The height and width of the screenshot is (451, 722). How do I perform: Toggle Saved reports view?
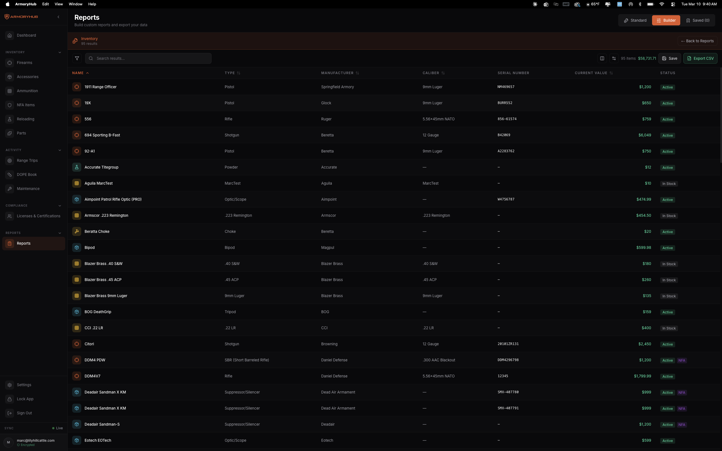pos(698,20)
